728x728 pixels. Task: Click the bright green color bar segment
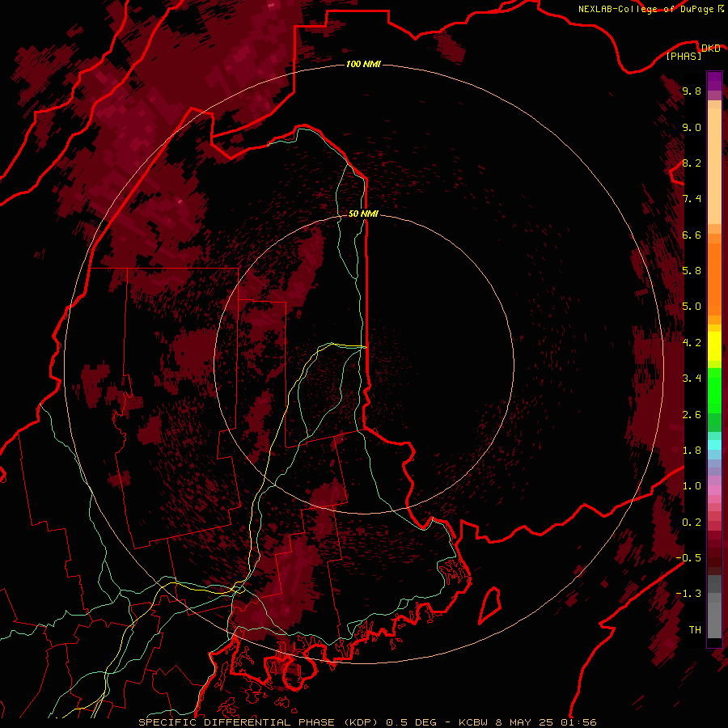(714, 390)
